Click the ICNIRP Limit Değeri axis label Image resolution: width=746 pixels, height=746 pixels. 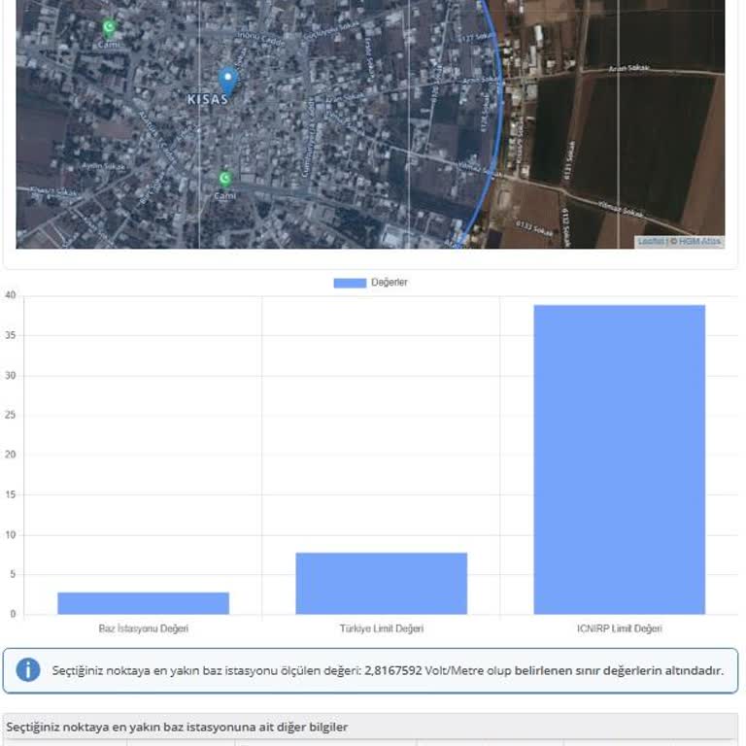[620, 628]
